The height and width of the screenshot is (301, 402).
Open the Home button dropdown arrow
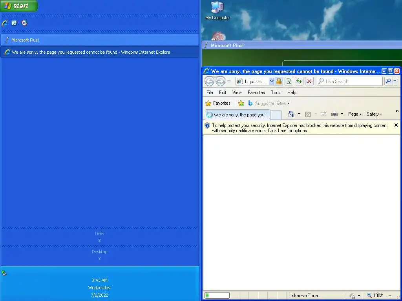299,114
